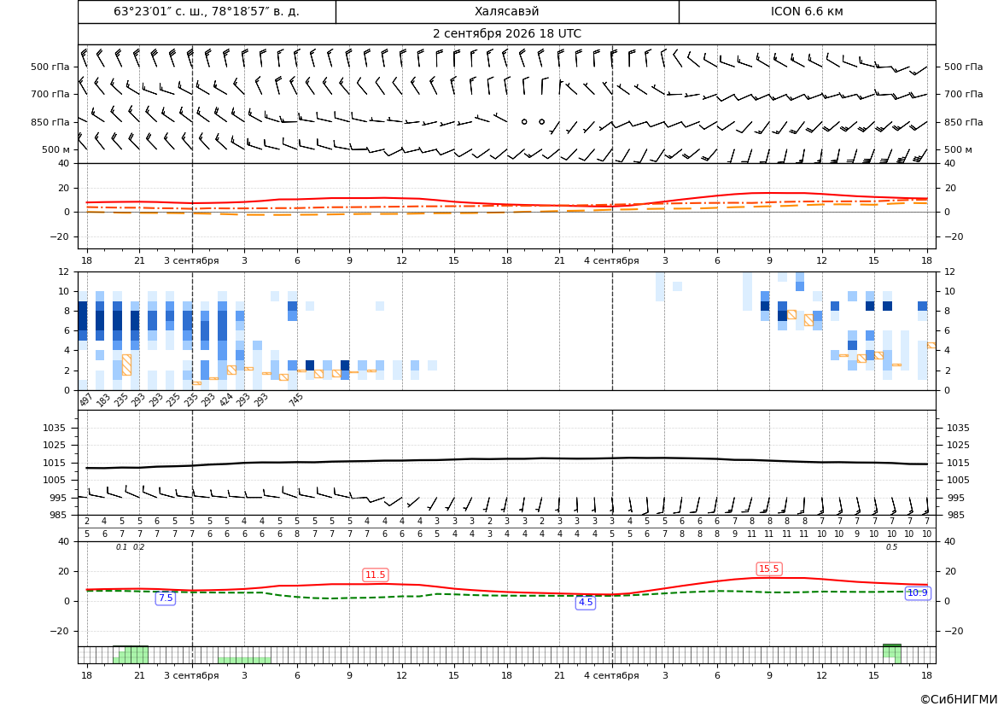Click the precipitation amount 0.5 label
Screen dimensions: 998x706
click(891, 547)
